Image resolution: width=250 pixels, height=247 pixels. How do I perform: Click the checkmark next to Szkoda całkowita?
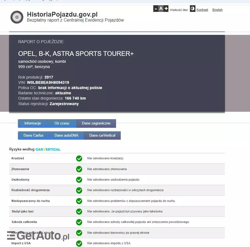(79, 222)
